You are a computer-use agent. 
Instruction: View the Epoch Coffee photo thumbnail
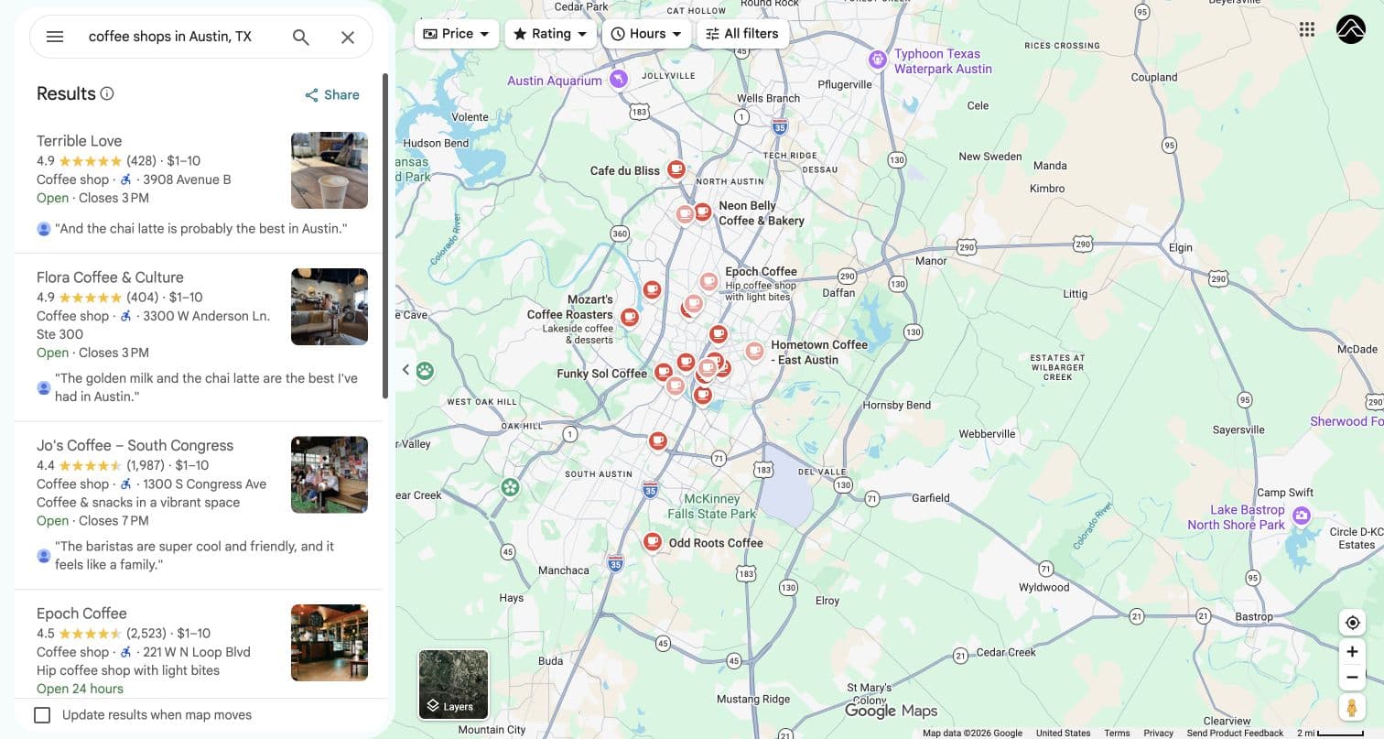tap(330, 643)
